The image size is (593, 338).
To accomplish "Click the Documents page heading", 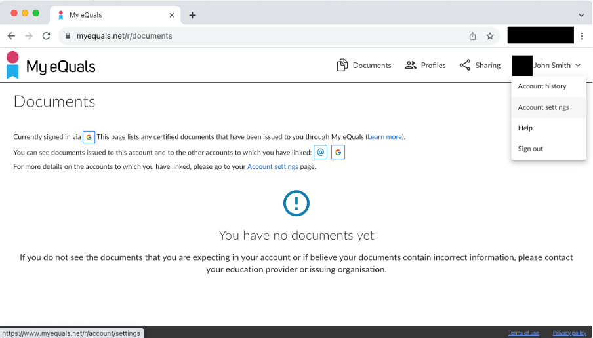I will click(54, 102).
